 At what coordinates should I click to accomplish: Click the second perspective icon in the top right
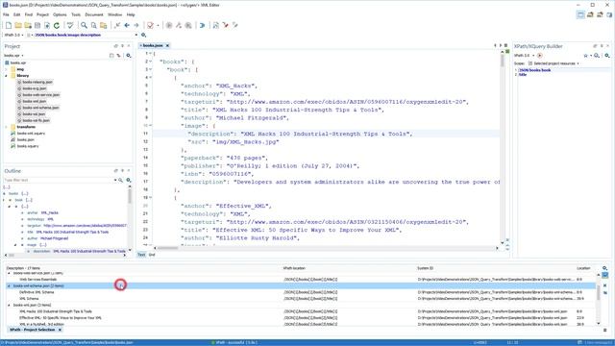coord(590,15)
